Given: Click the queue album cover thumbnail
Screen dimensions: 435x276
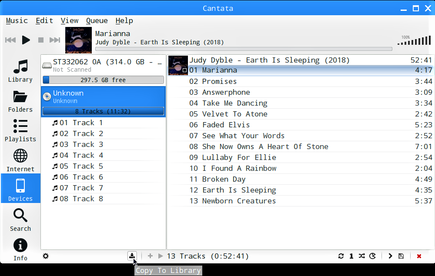Looking at the screenshot, I should pos(178,65).
